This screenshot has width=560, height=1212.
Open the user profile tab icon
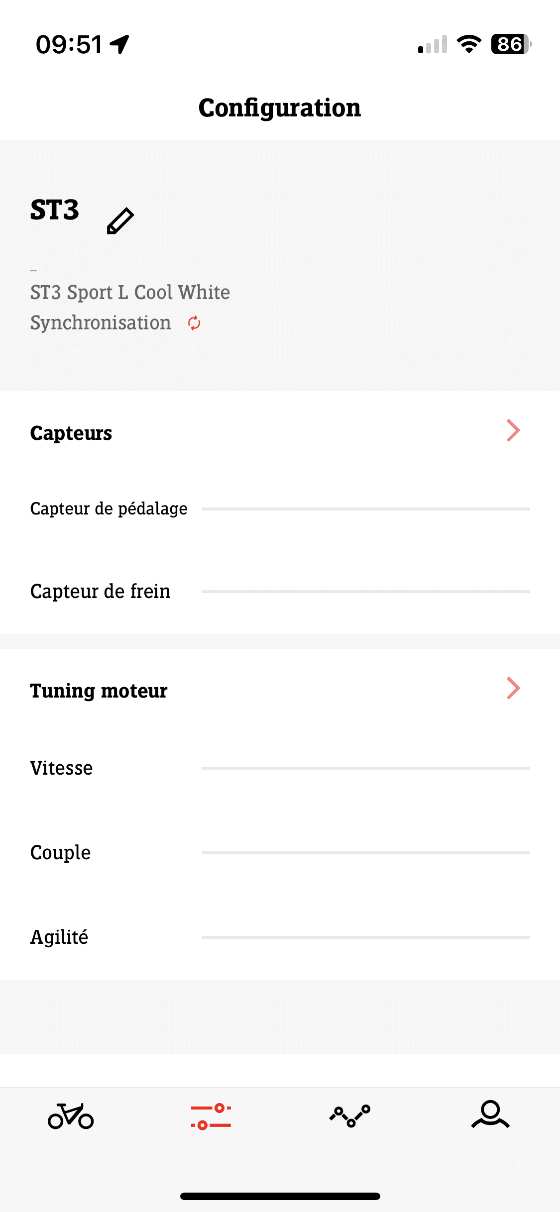click(490, 1114)
